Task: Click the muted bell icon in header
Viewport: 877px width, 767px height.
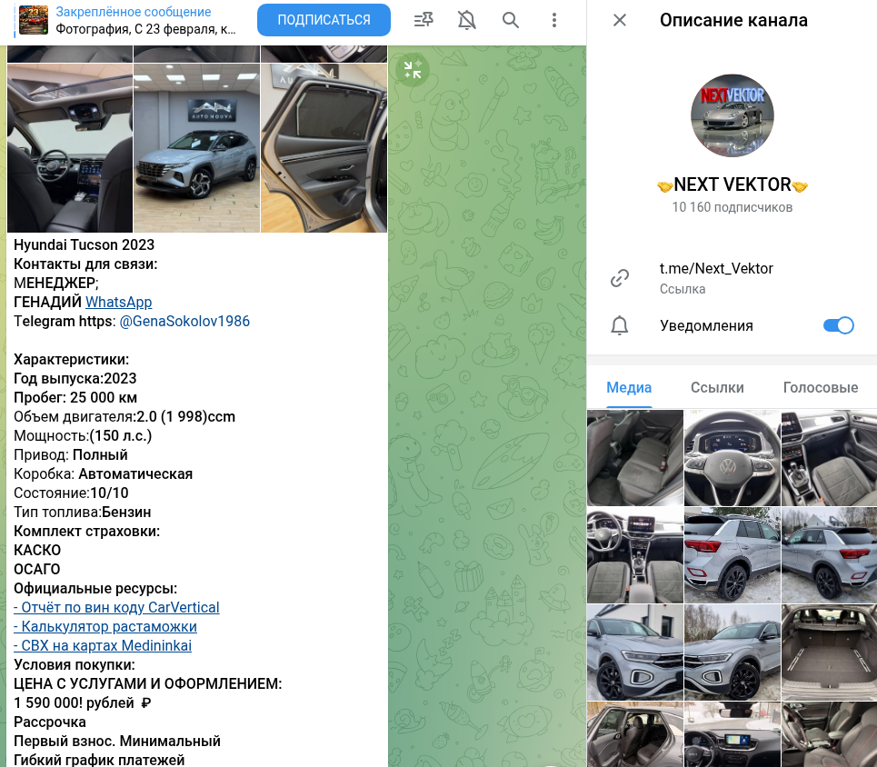Action: (467, 20)
